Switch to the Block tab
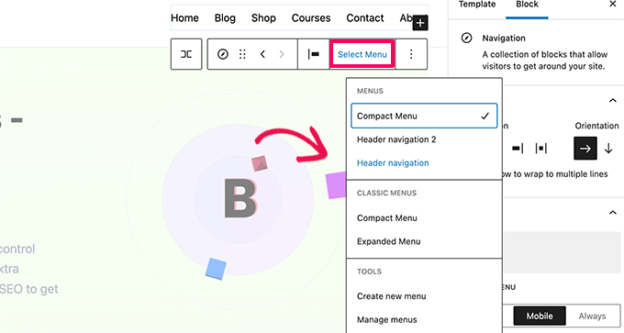The width and height of the screenshot is (624, 333). [527, 5]
